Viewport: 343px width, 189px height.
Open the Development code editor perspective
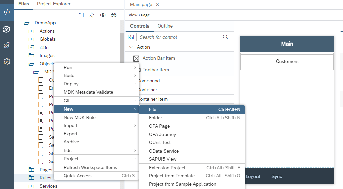tap(7, 12)
